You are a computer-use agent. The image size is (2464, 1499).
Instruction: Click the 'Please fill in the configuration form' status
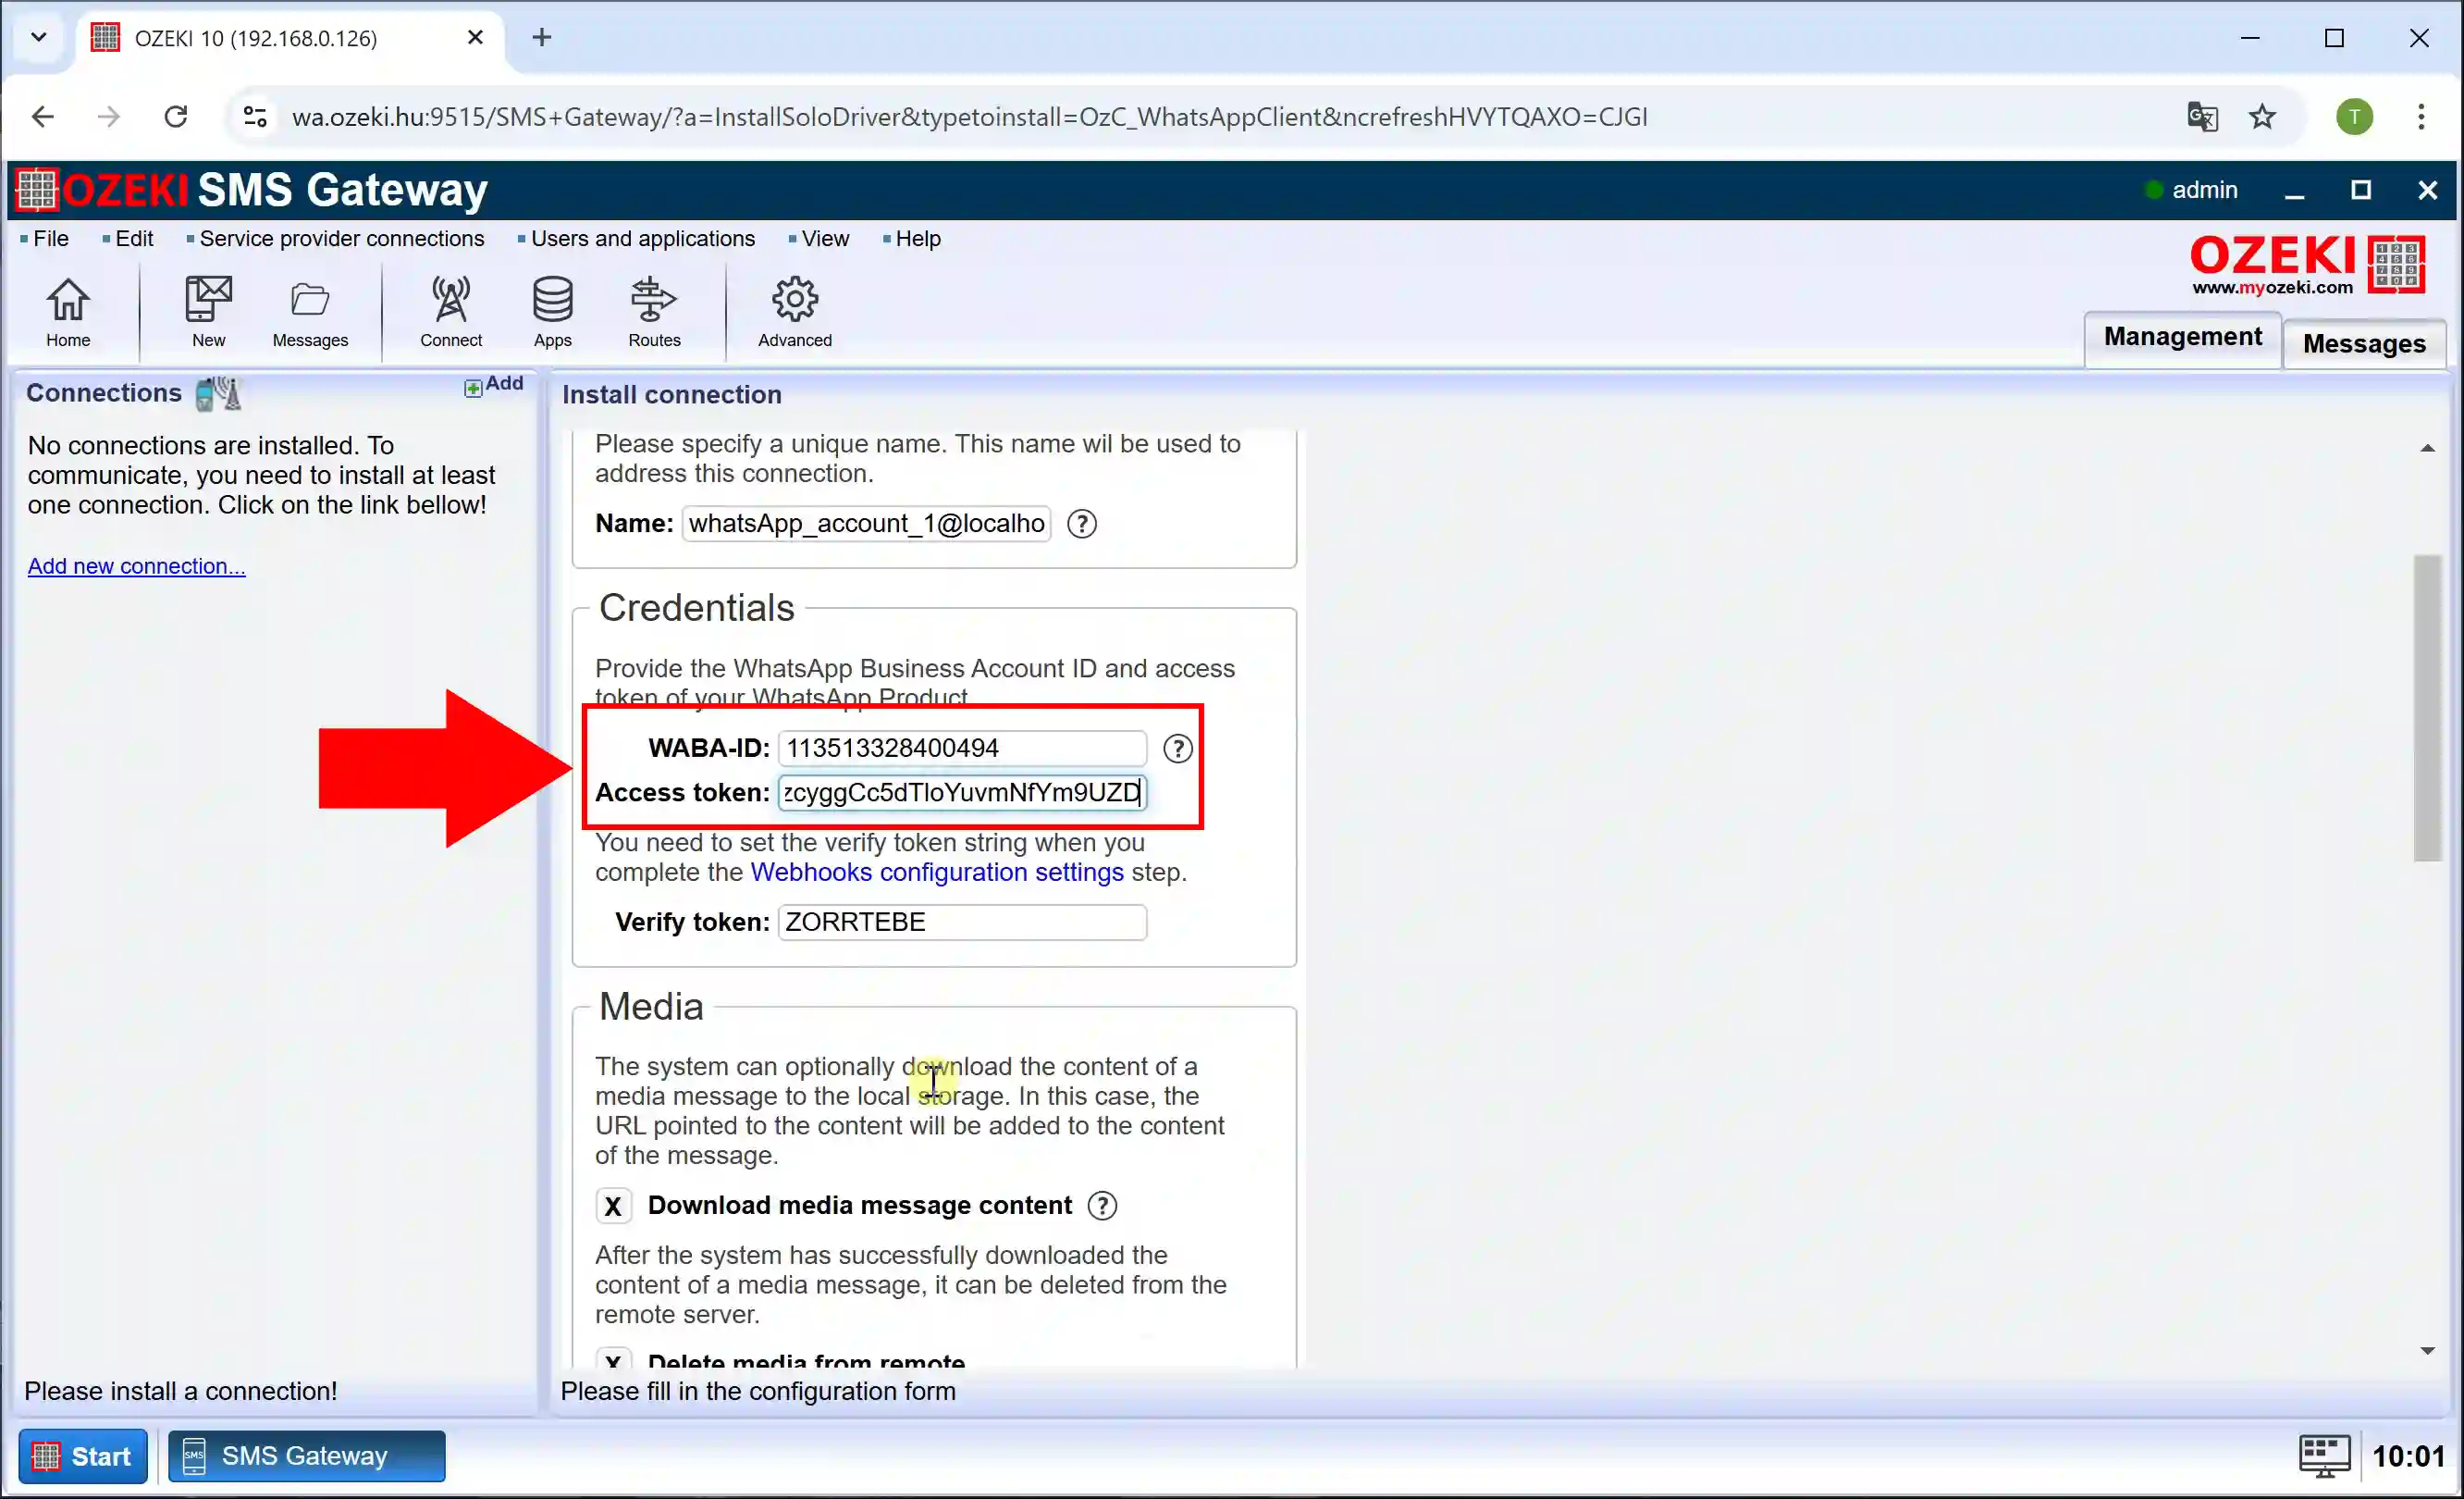(758, 1392)
